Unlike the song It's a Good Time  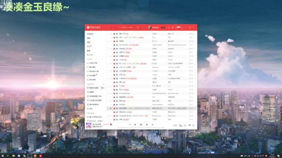pos(114,93)
